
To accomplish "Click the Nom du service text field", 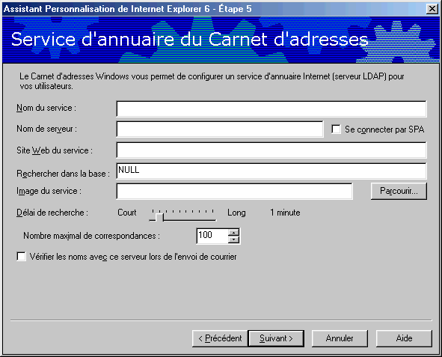I will (x=271, y=109).
